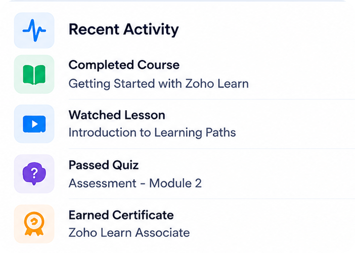
Task: Open the Recent Activity heading
Action: click(123, 29)
